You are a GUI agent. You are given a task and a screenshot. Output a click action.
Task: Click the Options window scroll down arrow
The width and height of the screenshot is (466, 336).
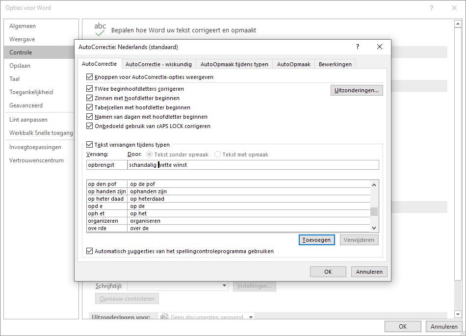pyautogui.click(x=458, y=314)
